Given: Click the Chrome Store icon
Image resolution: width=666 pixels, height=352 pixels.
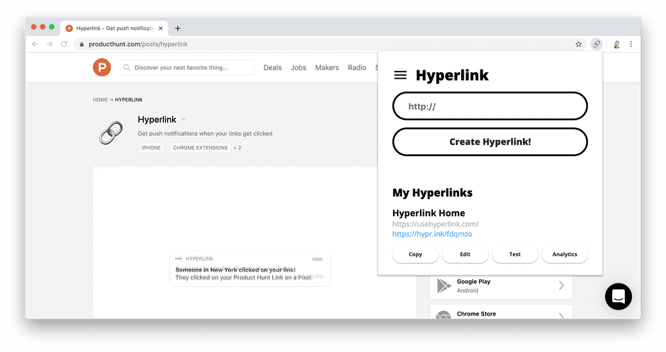Looking at the screenshot, I should [443, 316].
